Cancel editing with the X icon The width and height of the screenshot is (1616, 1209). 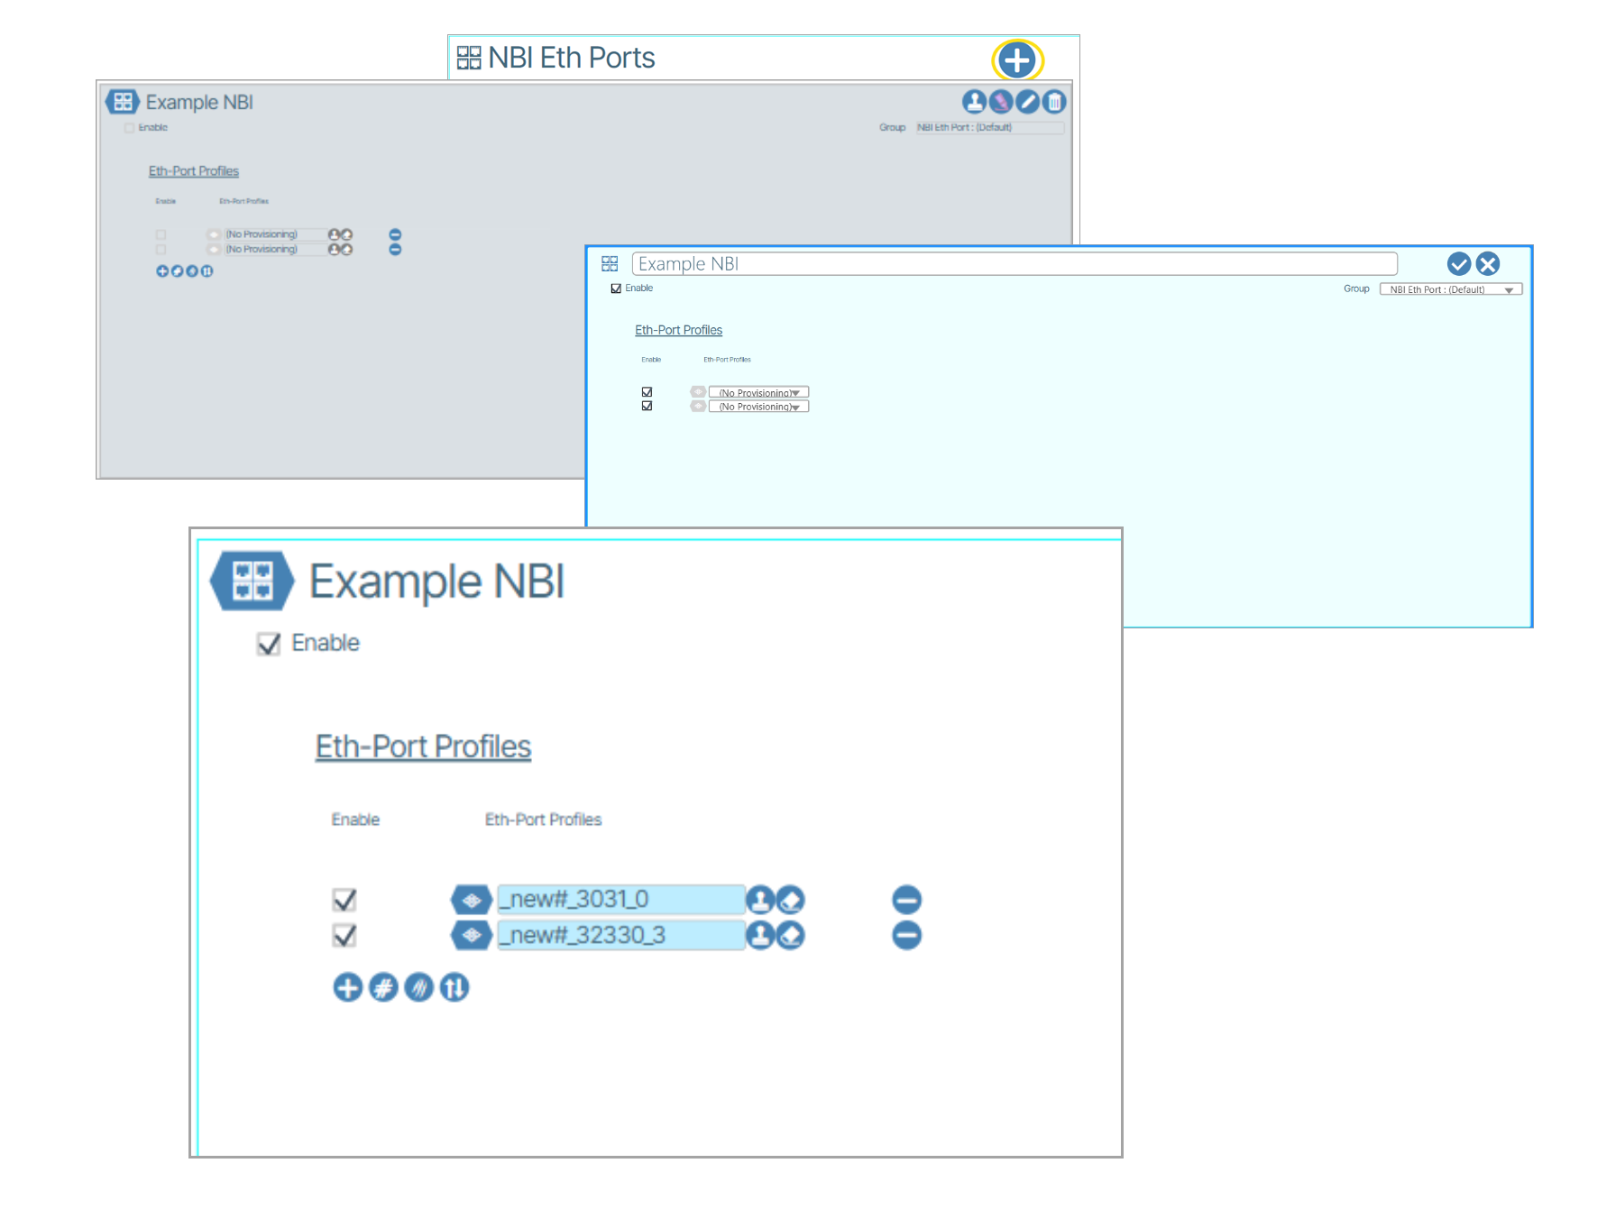click(1487, 263)
